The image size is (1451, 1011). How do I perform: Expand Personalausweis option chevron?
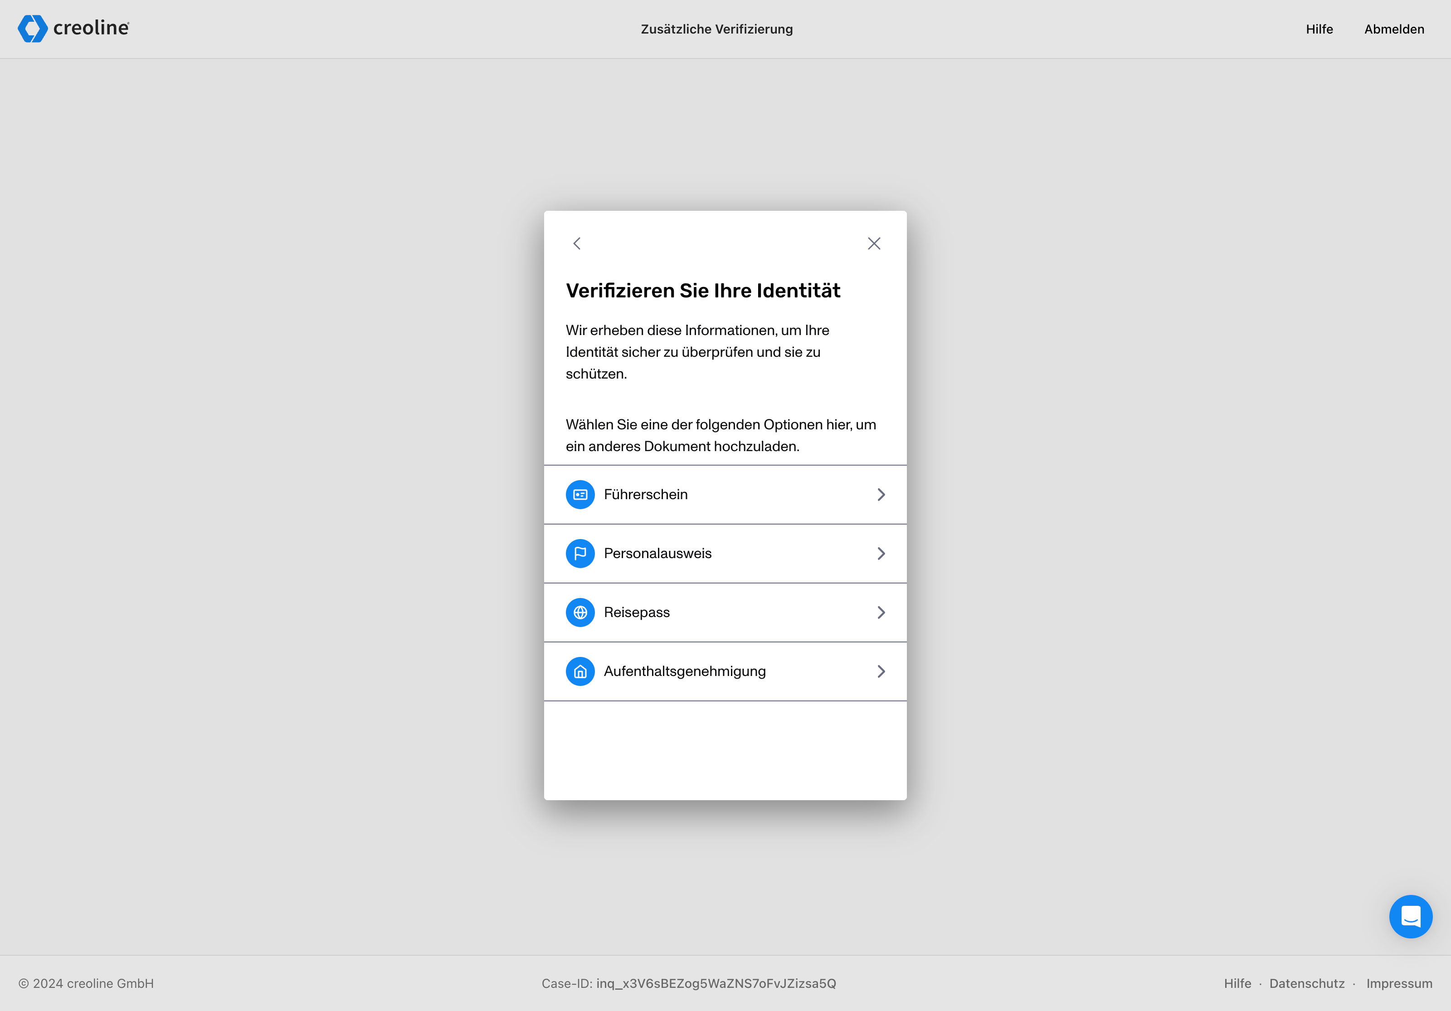coord(881,554)
